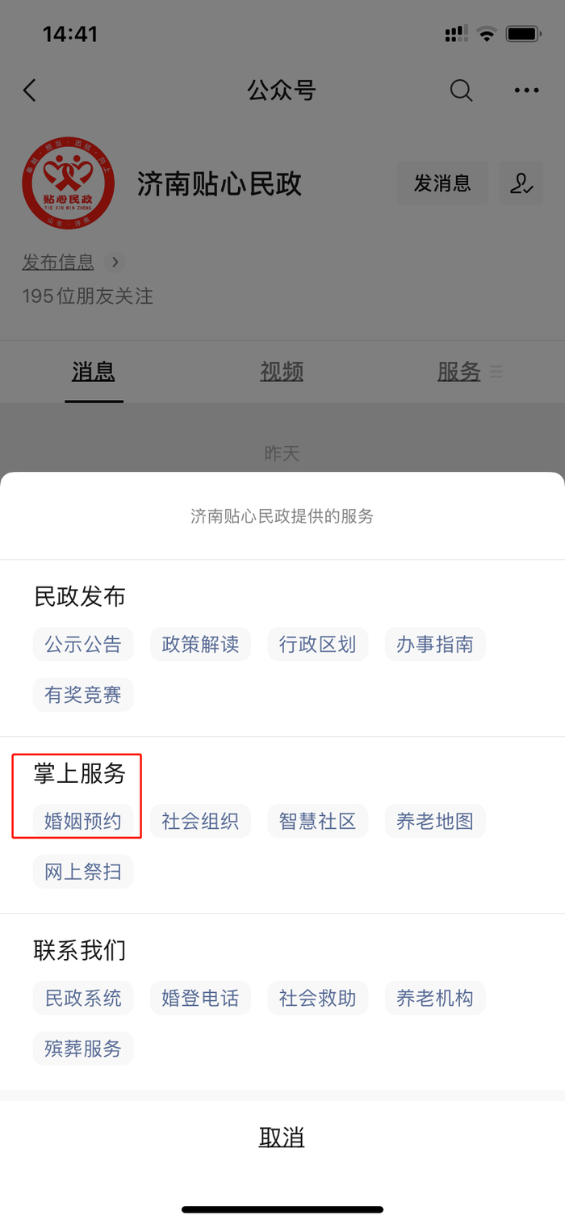Switch to the 消息 tab
The height and width of the screenshot is (1224, 565).
tap(94, 372)
